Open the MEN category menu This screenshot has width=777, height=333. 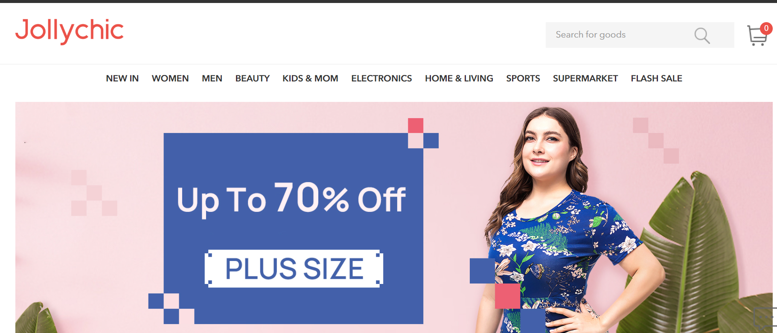(x=212, y=78)
